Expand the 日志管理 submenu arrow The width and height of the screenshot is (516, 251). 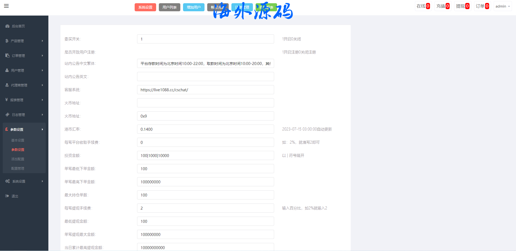[x=42, y=115]
